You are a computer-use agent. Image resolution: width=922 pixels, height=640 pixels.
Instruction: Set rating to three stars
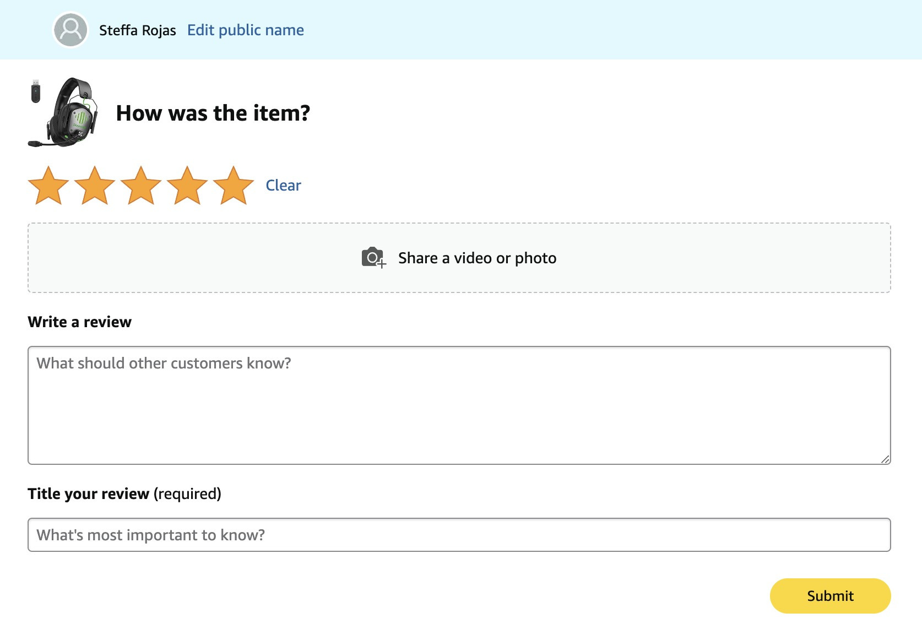coord(141,186)
